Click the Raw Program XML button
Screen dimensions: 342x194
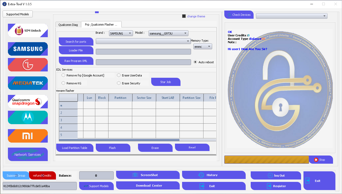tap(76, 61)
